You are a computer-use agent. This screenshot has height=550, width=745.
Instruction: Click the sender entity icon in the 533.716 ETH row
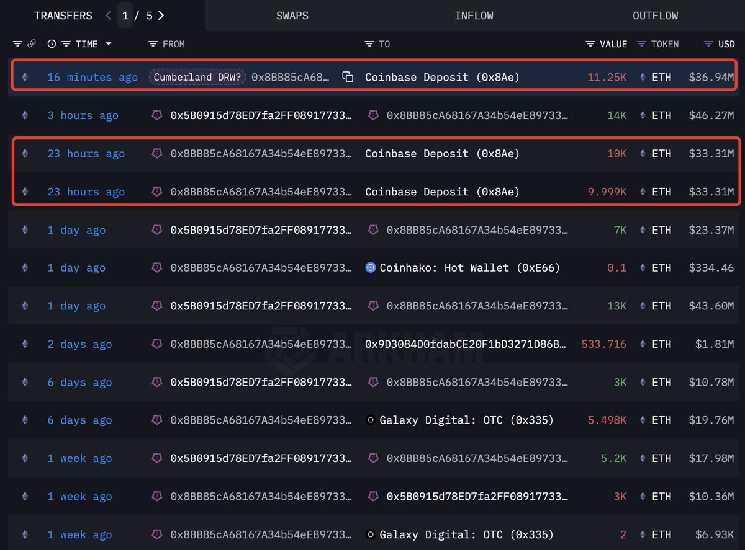(x=157, y=344)
